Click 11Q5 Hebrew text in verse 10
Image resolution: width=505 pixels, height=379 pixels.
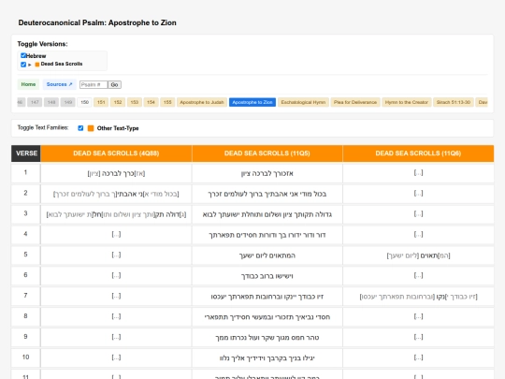267,358
